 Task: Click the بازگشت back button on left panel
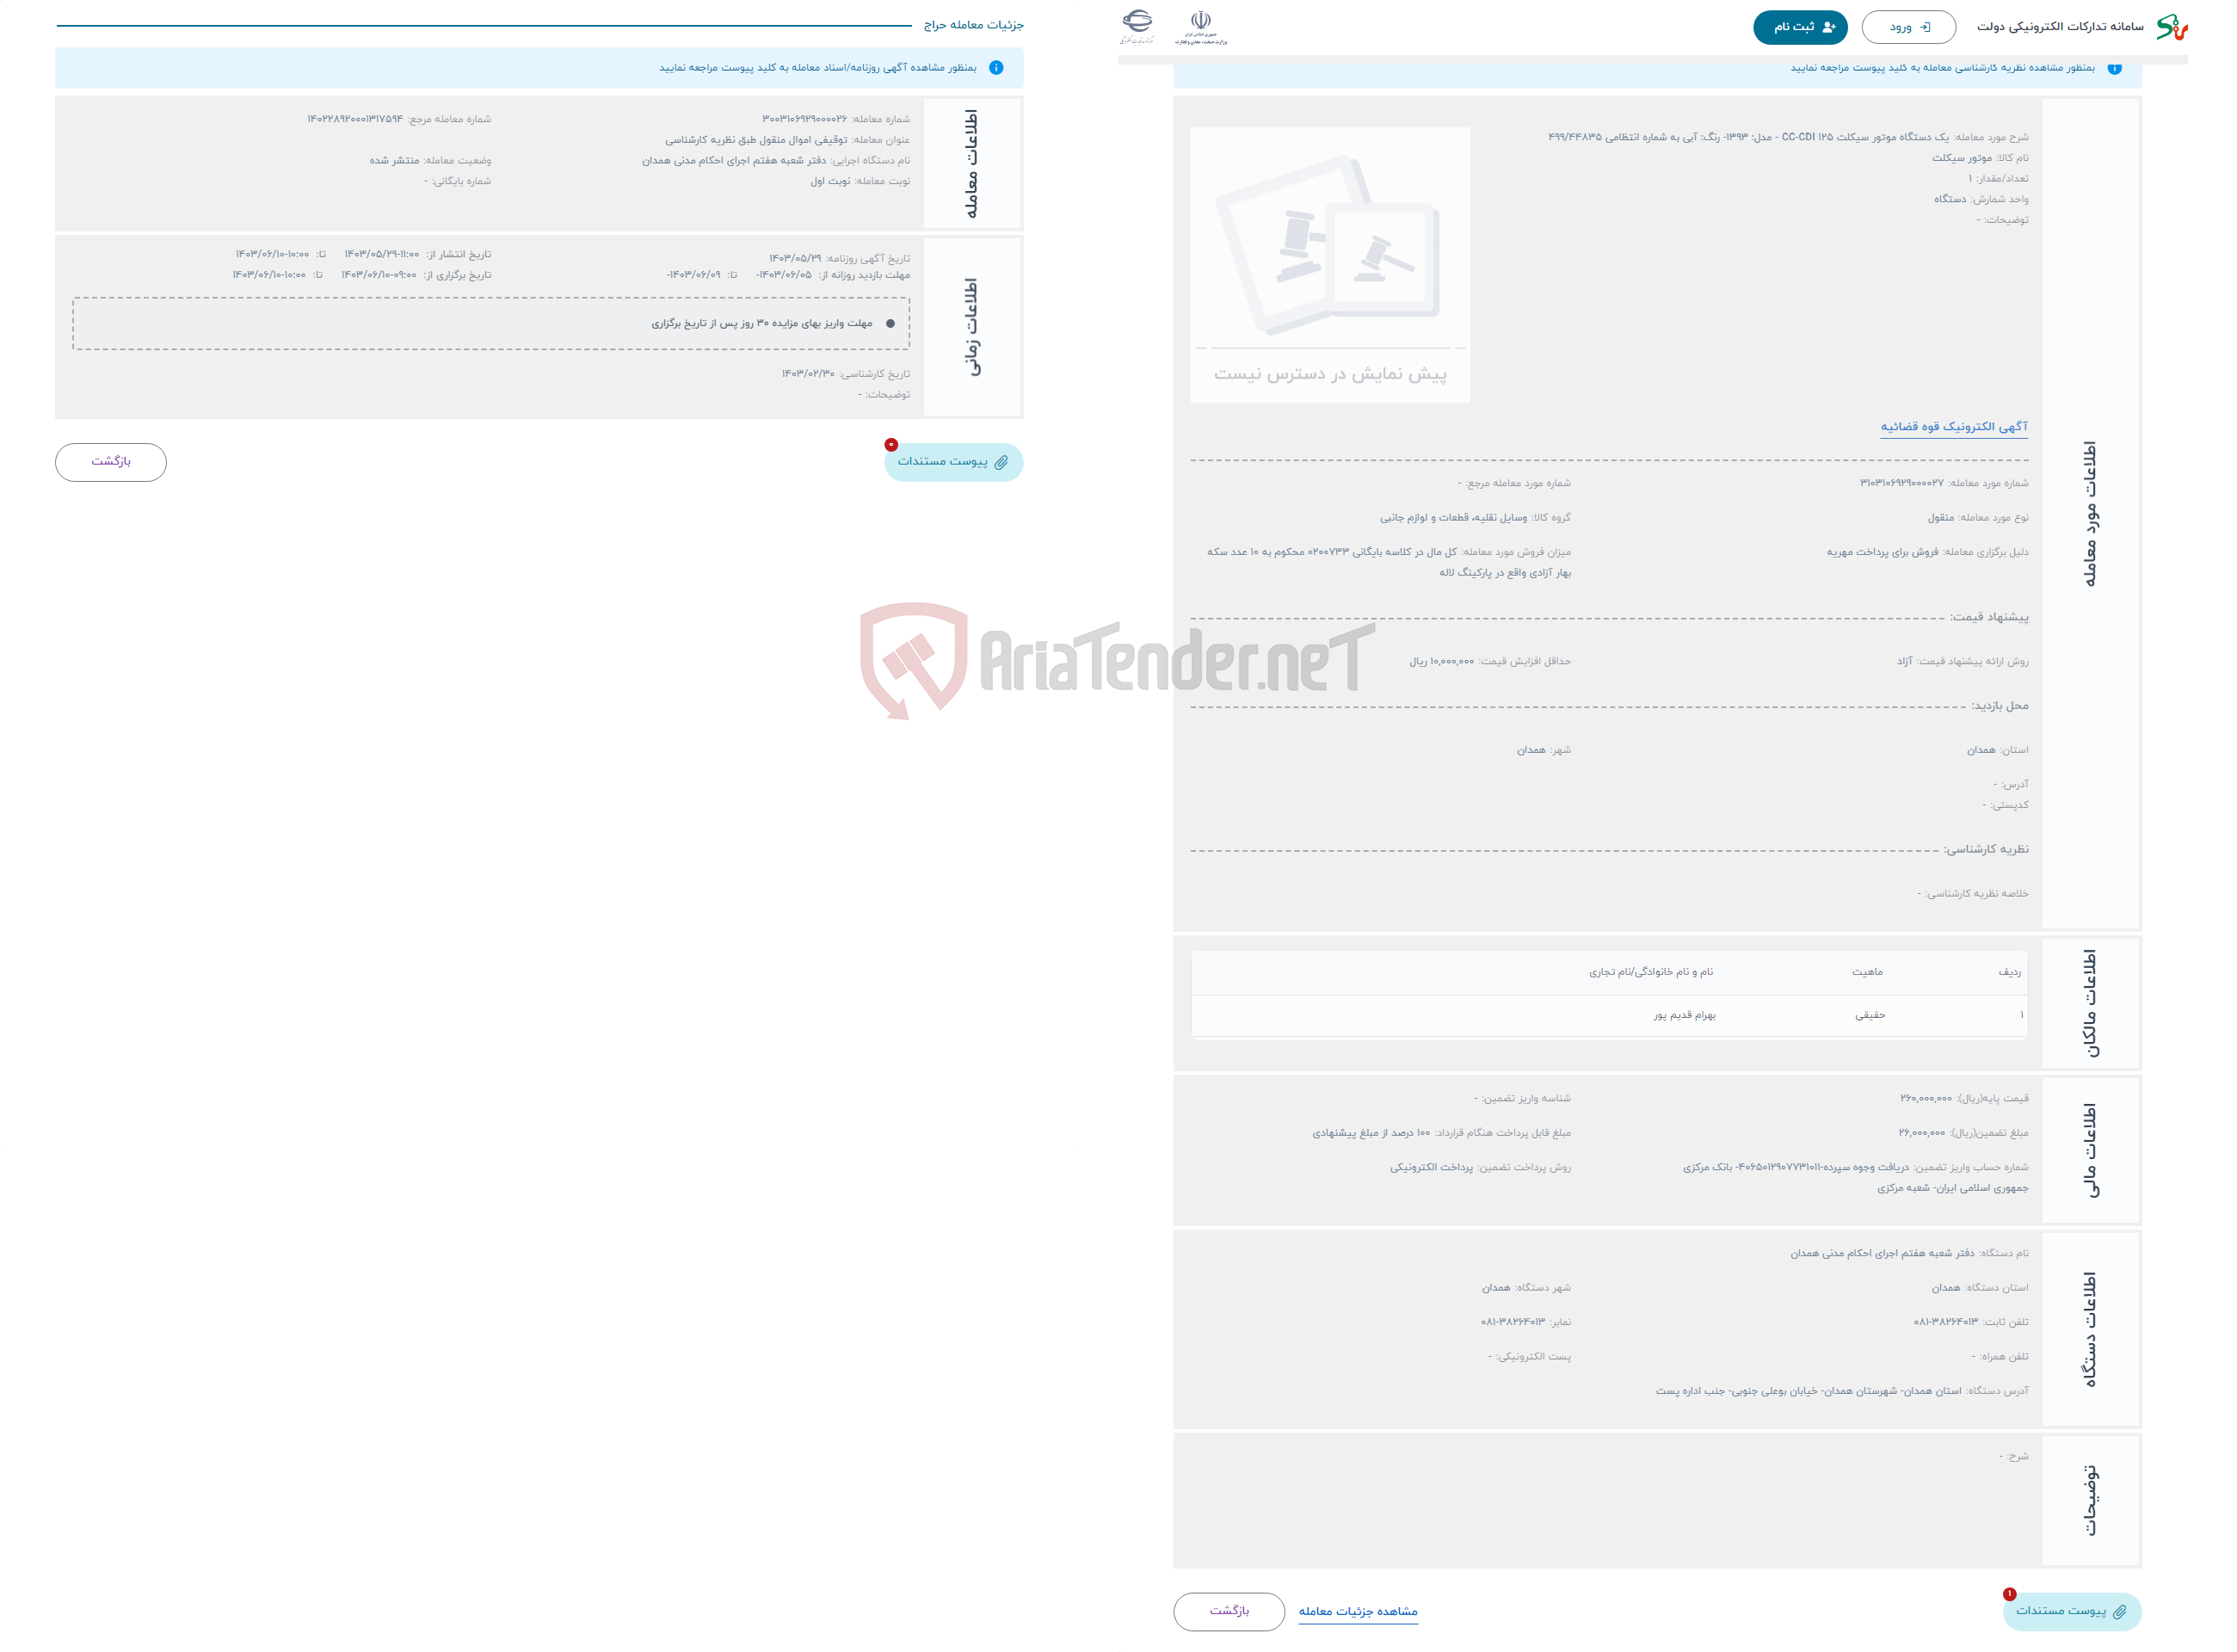111,462
